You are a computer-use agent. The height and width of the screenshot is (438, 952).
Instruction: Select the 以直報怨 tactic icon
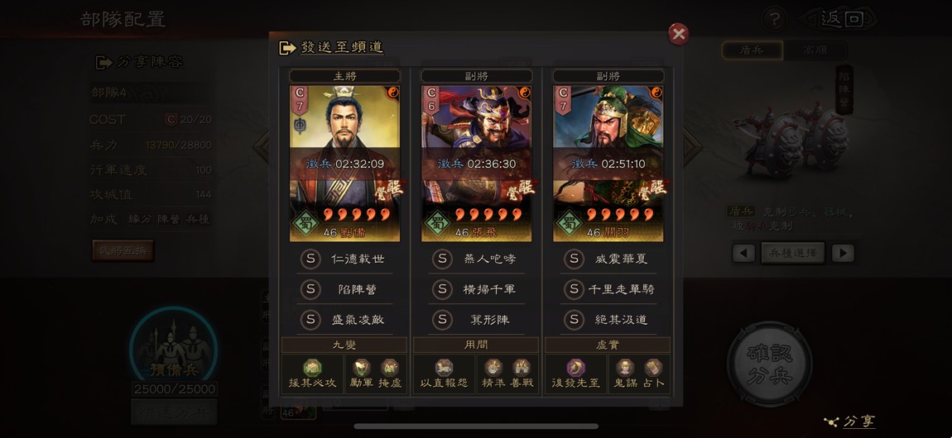(x=444, y=367)
